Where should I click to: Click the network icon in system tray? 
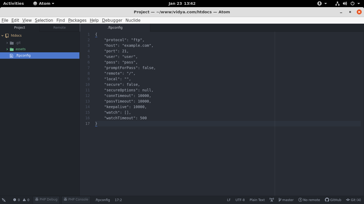point(337,3)
